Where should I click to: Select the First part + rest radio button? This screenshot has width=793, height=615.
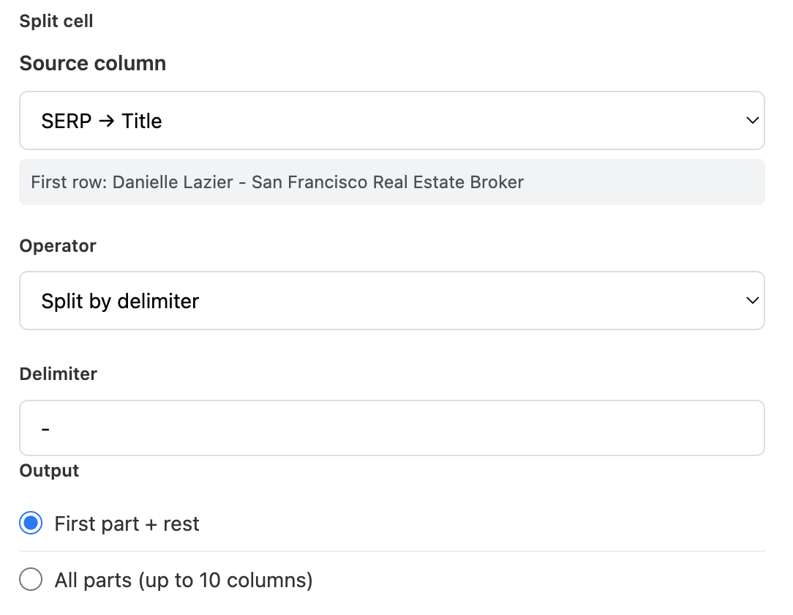pyautogui.click(x=31, y=523)
